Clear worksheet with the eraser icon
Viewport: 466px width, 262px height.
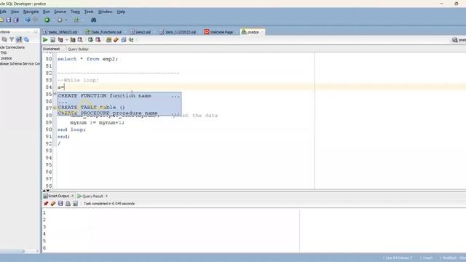click(x=116, y=40)
